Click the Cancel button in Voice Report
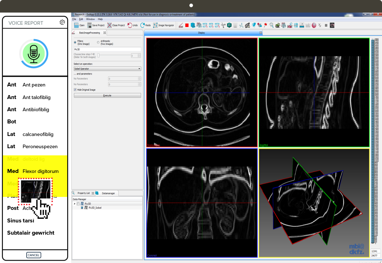This screenshot has width=382, height=263. click(33, 255)
